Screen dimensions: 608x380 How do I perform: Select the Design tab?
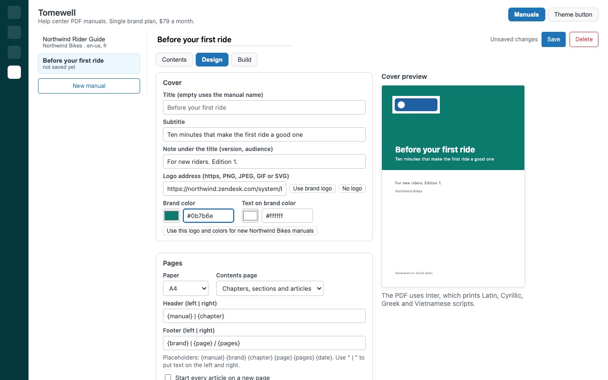pos(212,59)
